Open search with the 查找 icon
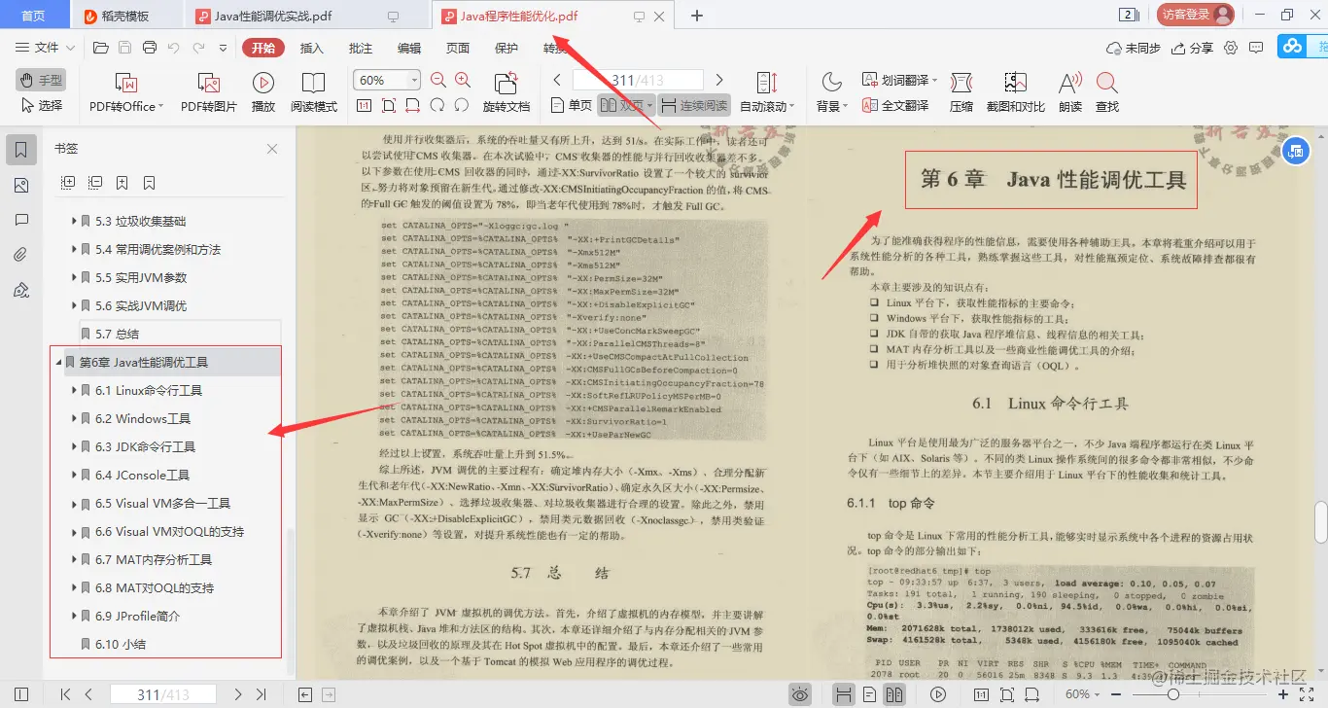 point(1108,91)
